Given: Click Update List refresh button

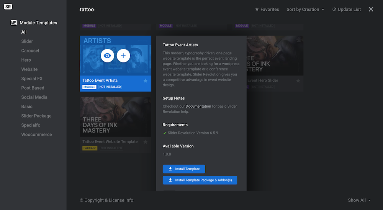Looking at the screenshot, I should coord(346,9).
